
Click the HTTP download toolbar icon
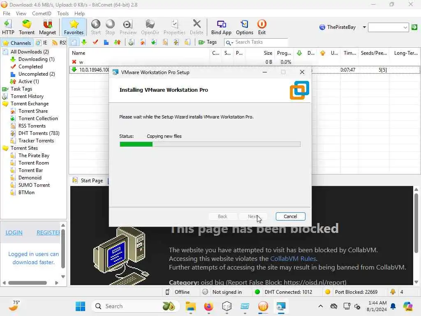click(x=8, y=27)
